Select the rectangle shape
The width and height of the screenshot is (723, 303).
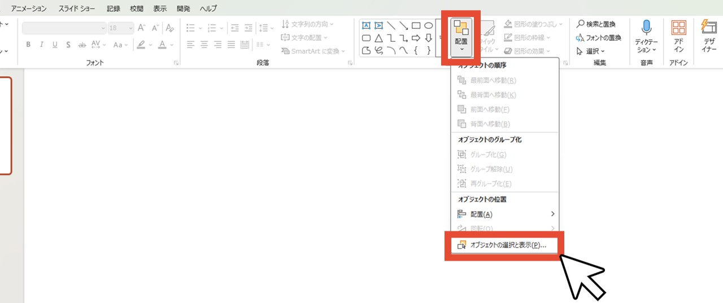416,25
